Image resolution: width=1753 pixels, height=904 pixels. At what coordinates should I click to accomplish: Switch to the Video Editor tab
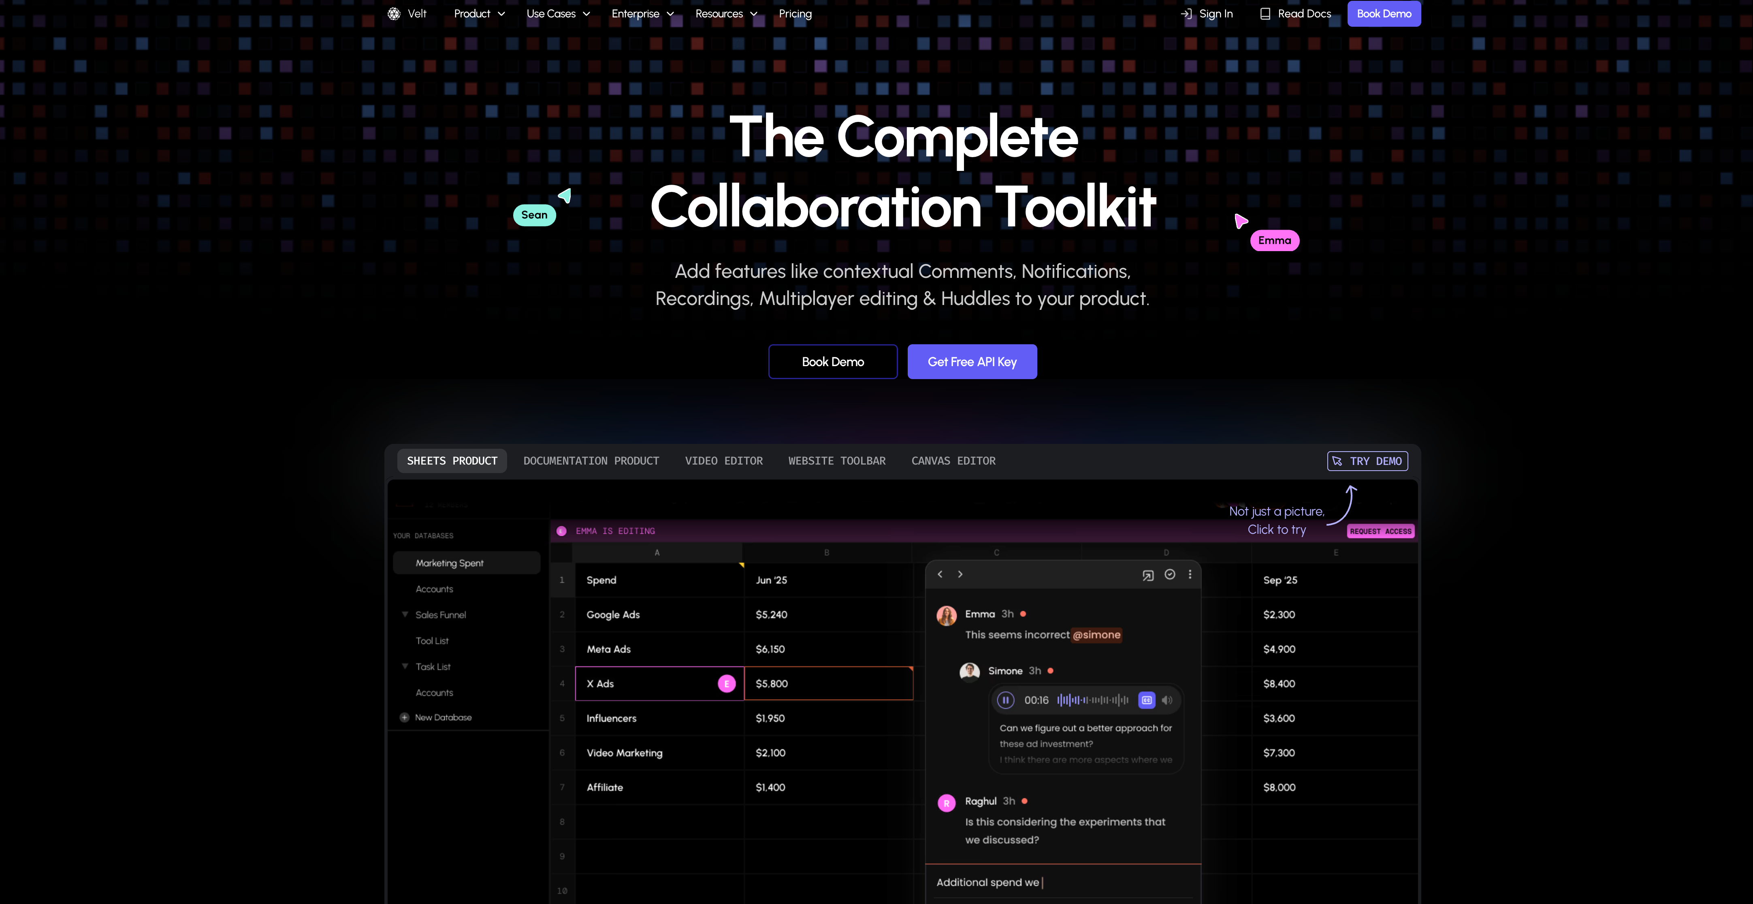click(723, 461)
